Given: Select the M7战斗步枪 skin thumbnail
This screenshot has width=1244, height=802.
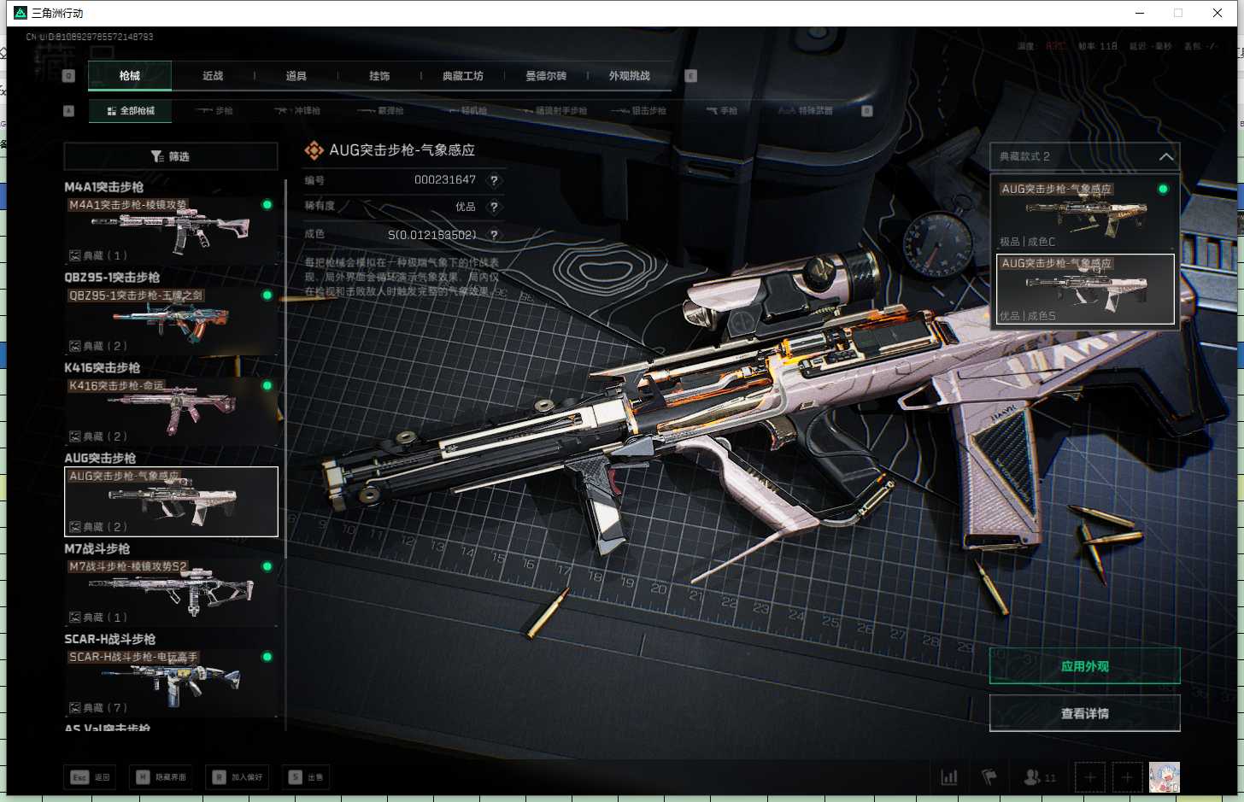Looking at the screenshot, I should coord(171,589).
